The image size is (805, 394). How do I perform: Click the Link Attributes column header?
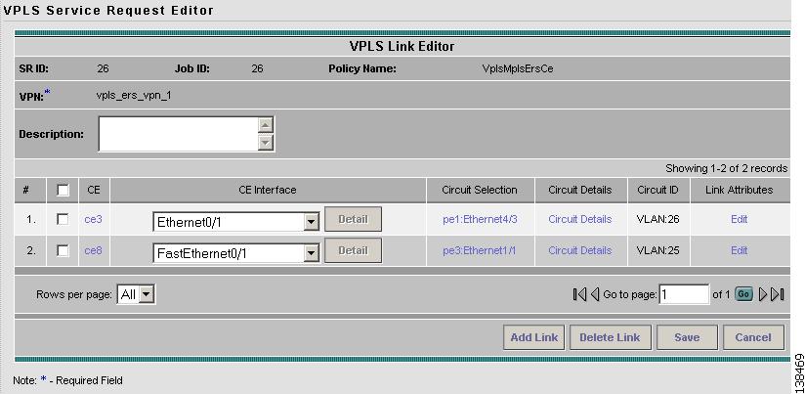(740, 190)
